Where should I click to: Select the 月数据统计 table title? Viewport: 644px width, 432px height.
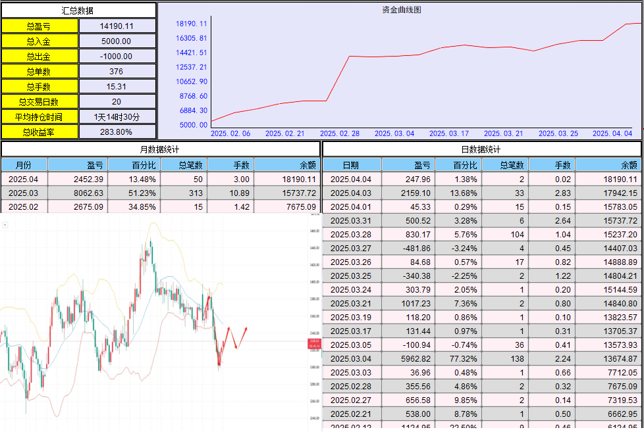[x=161, y=149]
